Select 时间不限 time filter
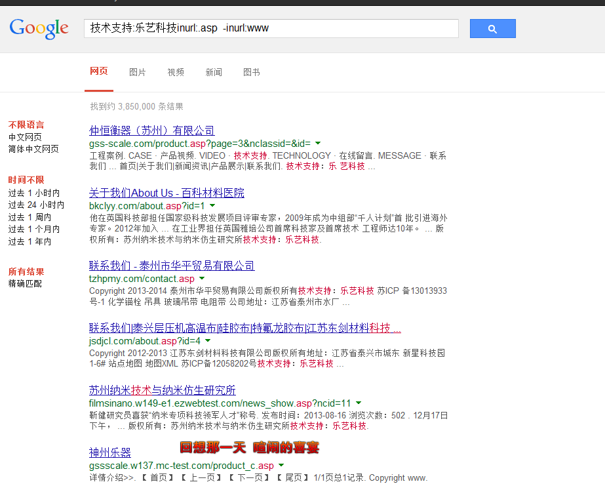 [26, 180]
